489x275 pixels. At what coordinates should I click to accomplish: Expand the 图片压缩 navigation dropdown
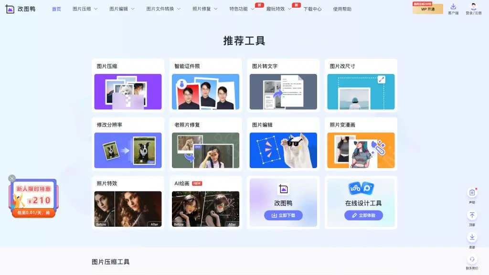click(x=84, y=9)
